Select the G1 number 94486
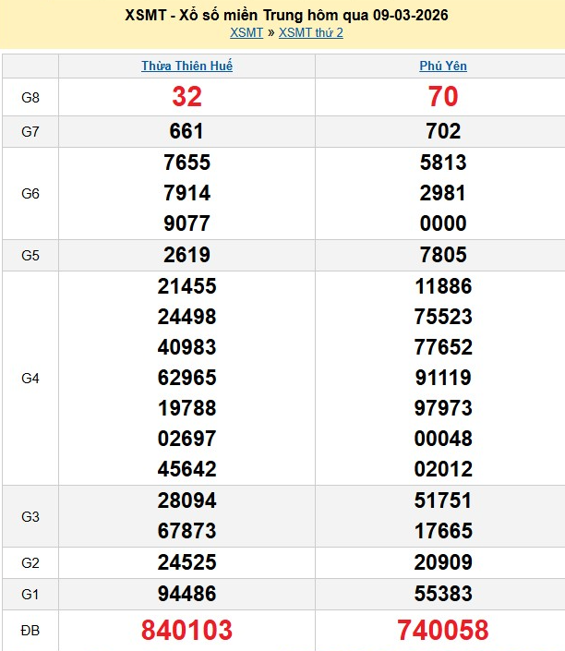The width and height of the screenshot is (565, 651). (186, 594)
